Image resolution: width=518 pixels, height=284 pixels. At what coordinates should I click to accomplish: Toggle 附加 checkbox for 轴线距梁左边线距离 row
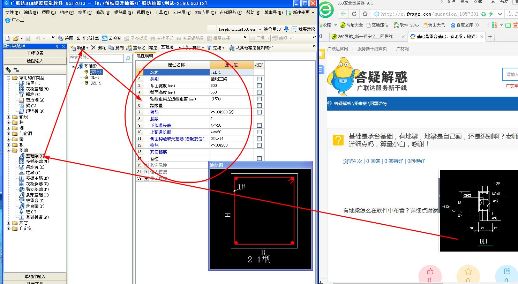tap(259, 99)
